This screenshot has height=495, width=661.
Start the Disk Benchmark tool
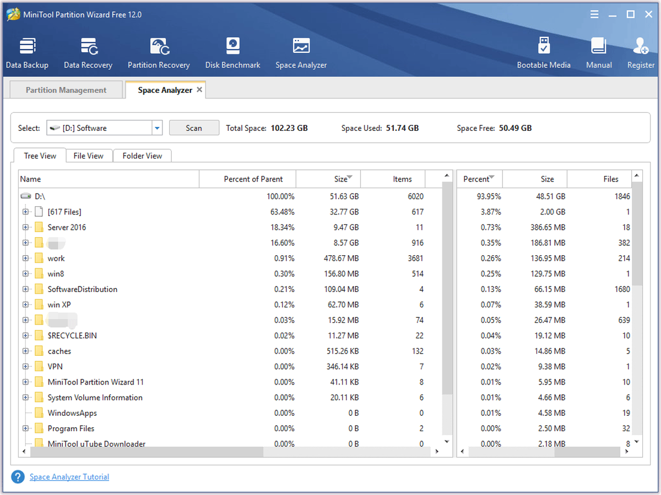point(232,53)
